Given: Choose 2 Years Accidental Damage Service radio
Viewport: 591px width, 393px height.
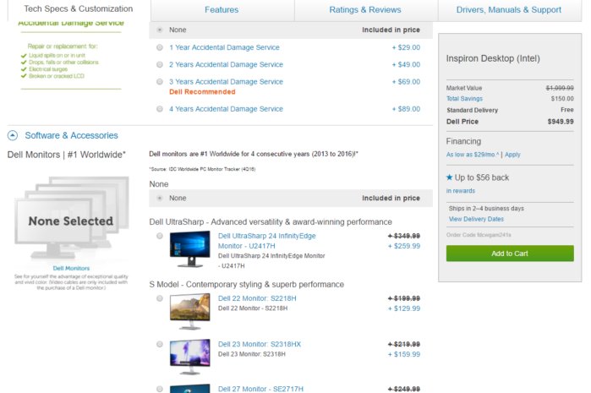Looking at the screenshot, I should click(160, 64).
